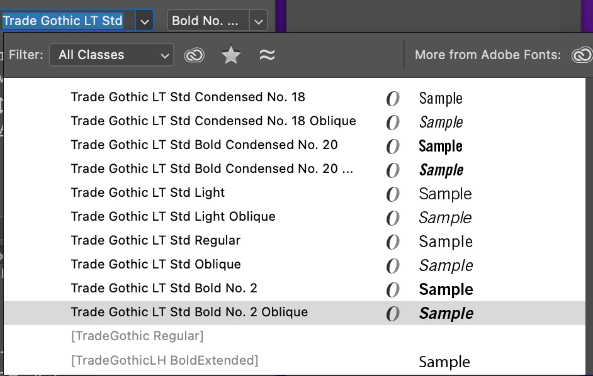Show favorite fonts with star icon

point(231,55)
